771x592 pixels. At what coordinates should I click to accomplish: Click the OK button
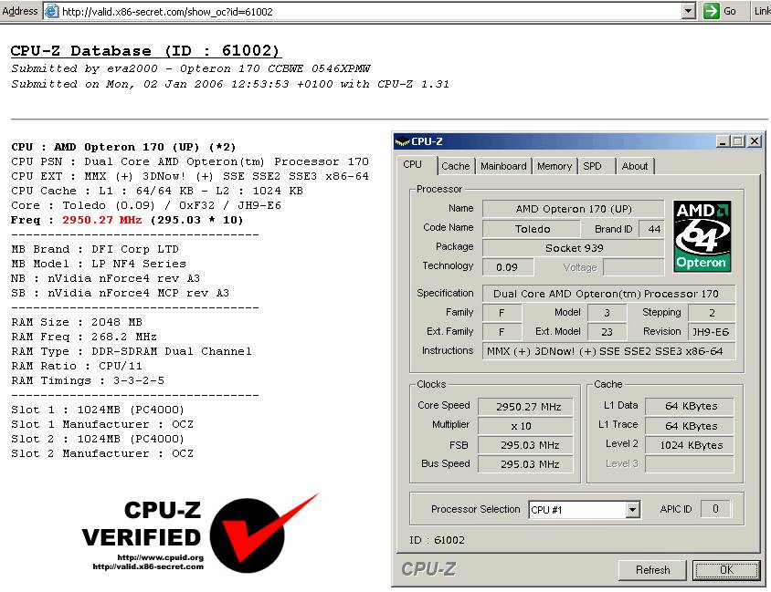click(x=726, y=570)
